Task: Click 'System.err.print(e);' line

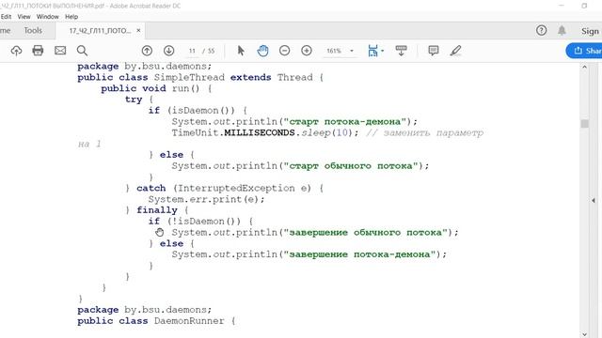Action: pyautogui.click(x=207, y=199)
